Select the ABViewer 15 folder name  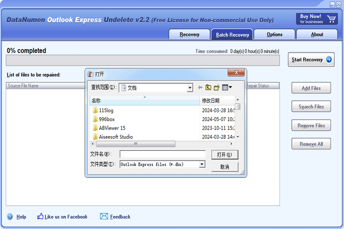tap(112, 128)
